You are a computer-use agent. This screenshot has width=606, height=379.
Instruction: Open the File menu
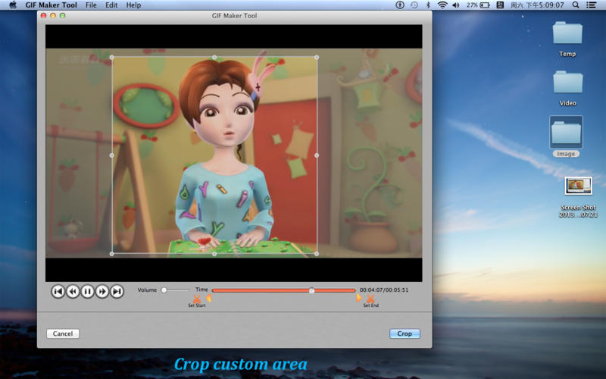point(91,5)
